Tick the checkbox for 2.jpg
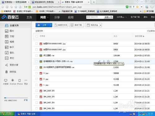The image size is (155, 116). [x=37, y=79]
